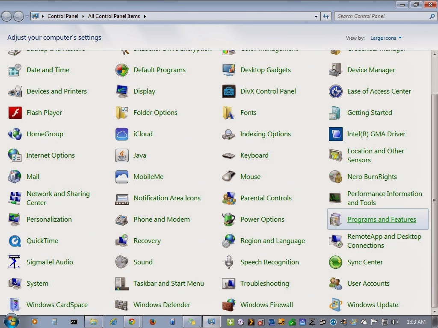Click the Region and Language link

(272, 241)
